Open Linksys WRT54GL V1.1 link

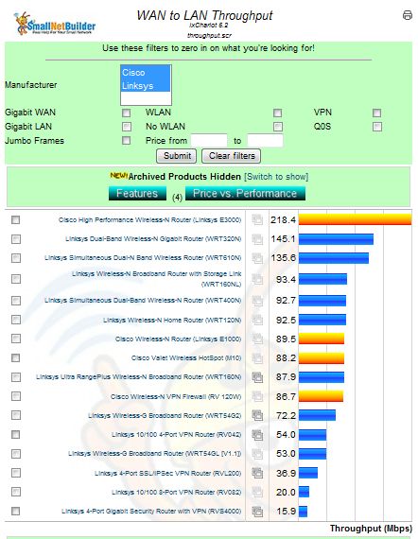155,454
